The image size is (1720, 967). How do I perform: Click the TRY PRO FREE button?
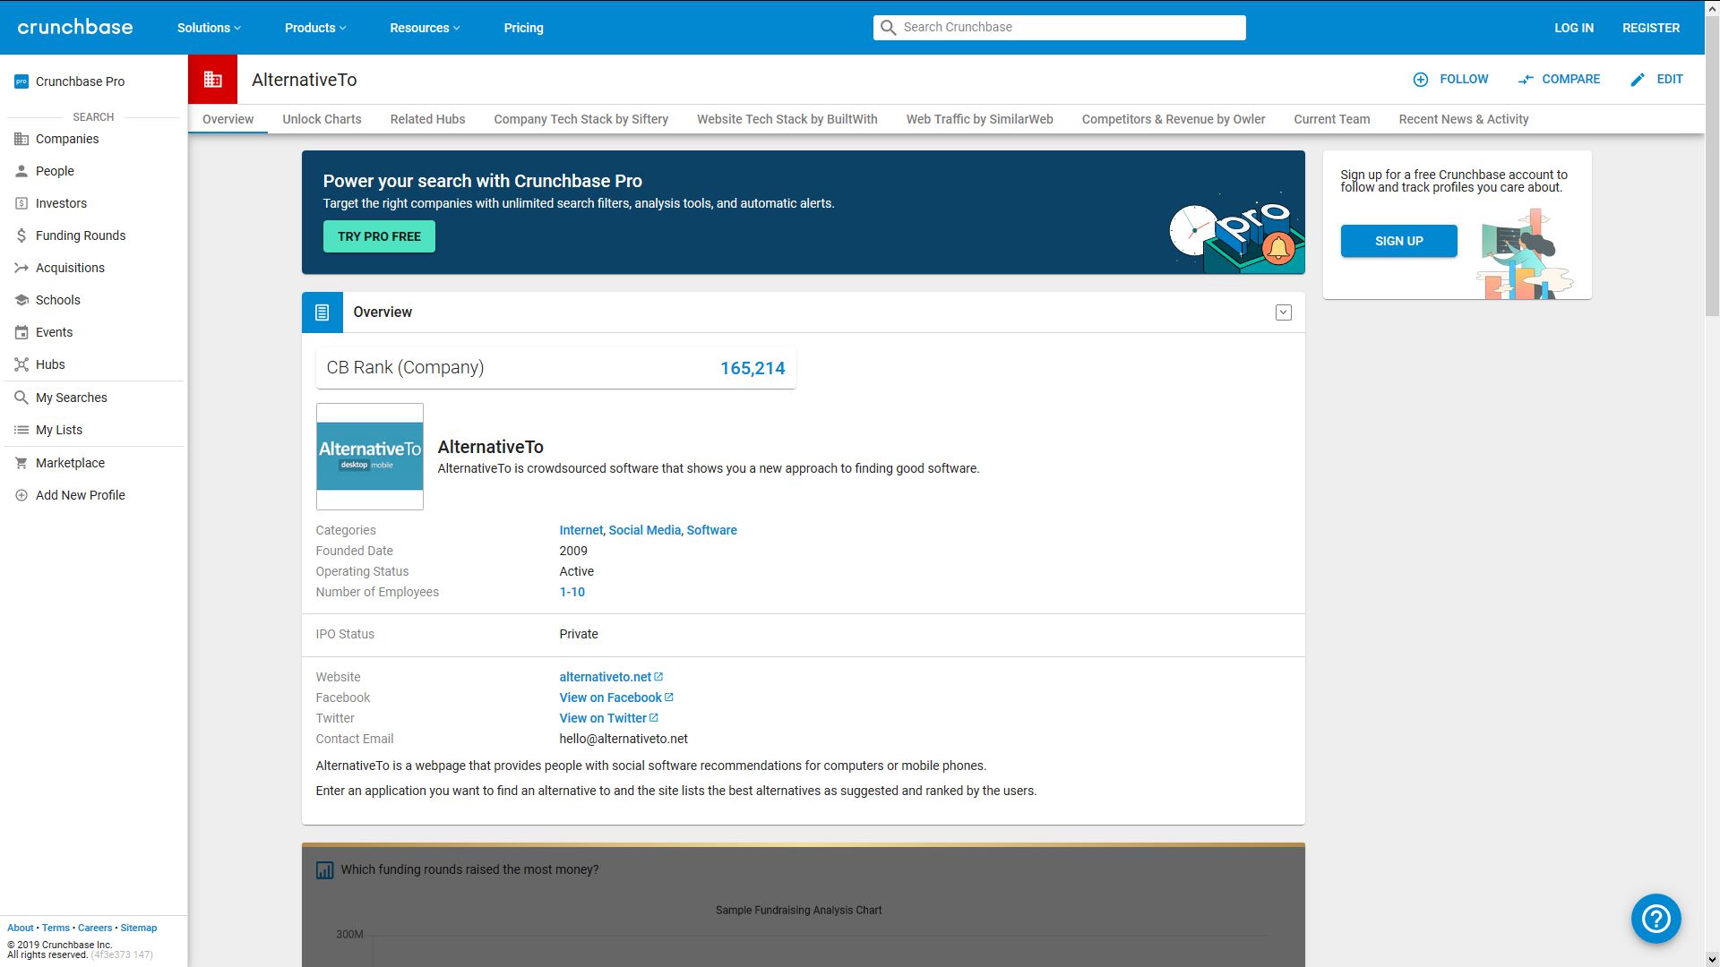[x=379, y=236]
